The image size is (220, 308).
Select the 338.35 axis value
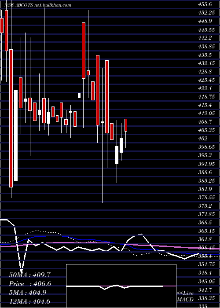point(205,298)
